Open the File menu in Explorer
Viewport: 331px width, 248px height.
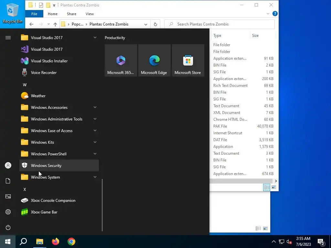point(34,14)
